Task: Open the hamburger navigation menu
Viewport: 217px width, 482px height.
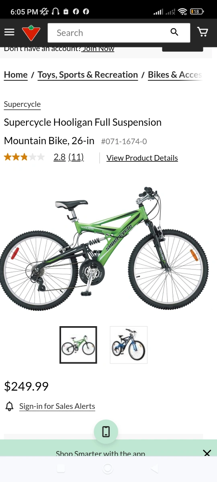Action: pos(9,33)
